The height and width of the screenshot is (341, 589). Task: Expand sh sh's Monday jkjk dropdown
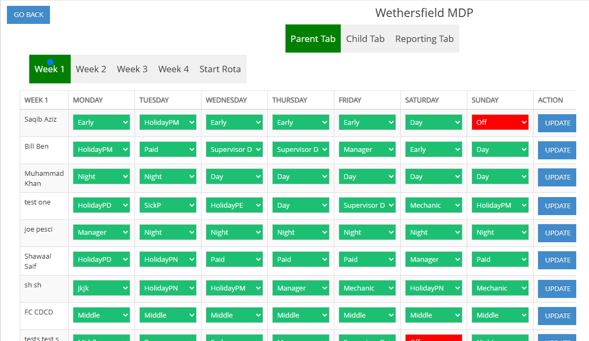click(x=101, y=288)
